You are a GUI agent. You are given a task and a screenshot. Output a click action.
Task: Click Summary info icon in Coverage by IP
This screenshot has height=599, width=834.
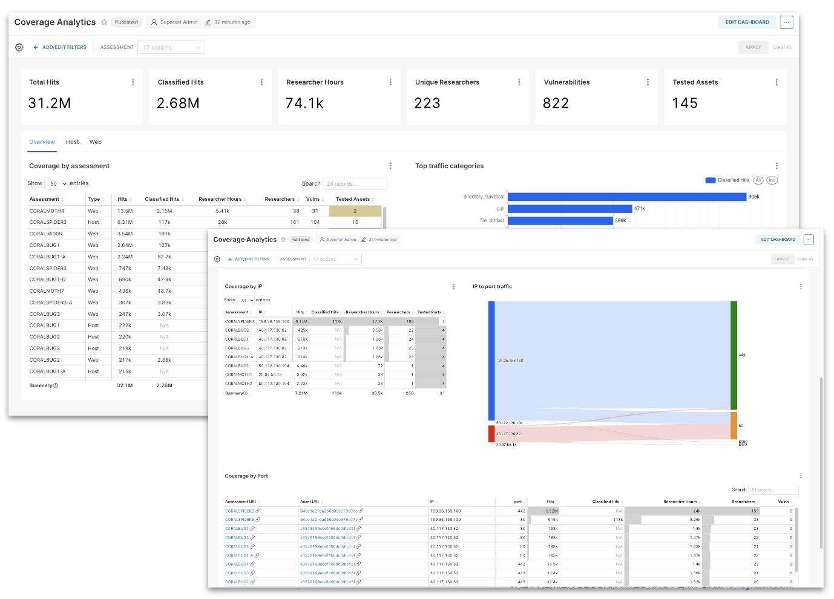245,393
